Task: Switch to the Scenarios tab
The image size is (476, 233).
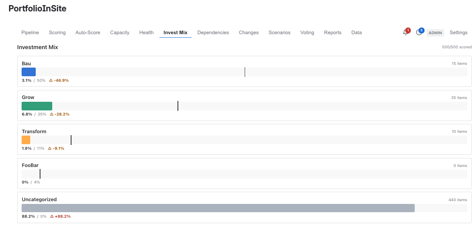Action: tap(279, 33)
